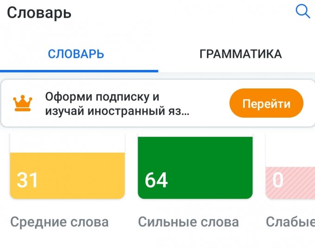Tap the Сильные слова label
This screenshot has width=315, height=249.
click(189, 222)
